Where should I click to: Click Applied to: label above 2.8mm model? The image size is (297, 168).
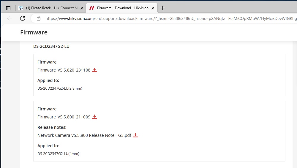point(48,80)
